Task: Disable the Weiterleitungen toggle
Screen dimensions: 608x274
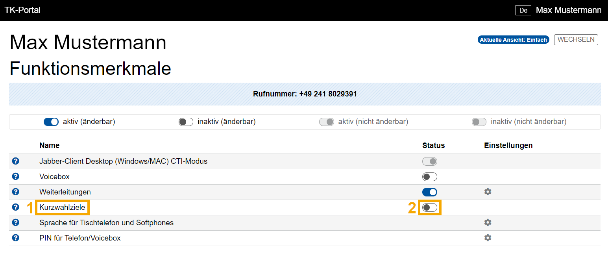Action: (429, 192)
